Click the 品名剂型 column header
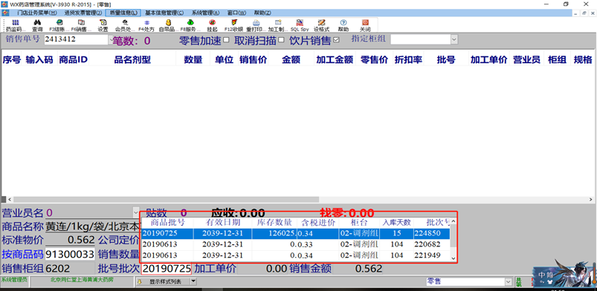The width and height of the screenshot is (597, 291). pyautogui.click(x=132, y=59)
